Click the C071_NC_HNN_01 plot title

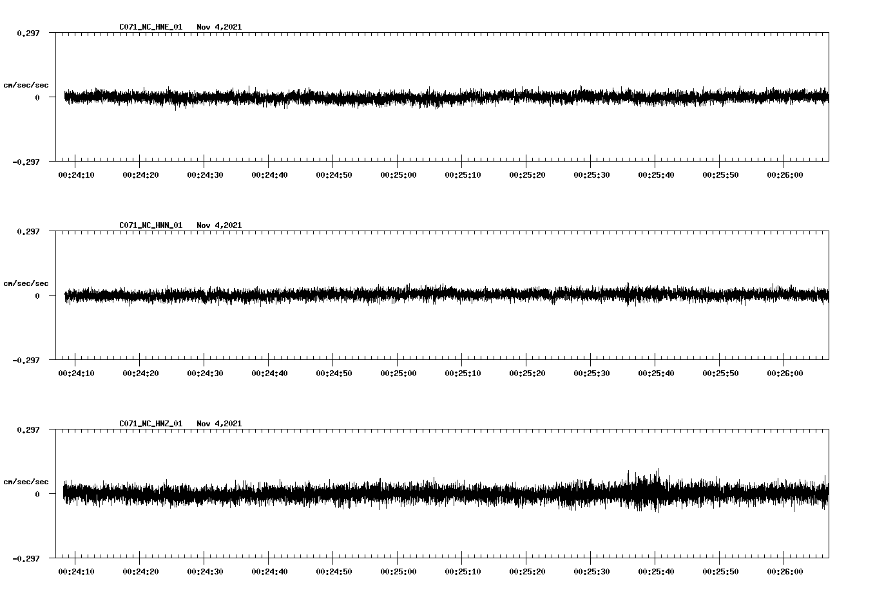point(151,225)
